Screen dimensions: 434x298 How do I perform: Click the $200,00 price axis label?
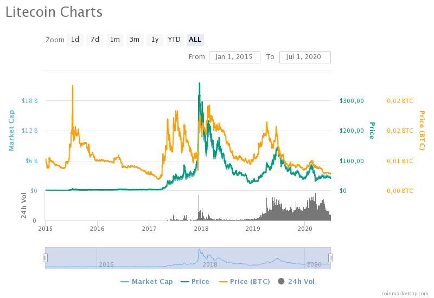click(352, 131)
